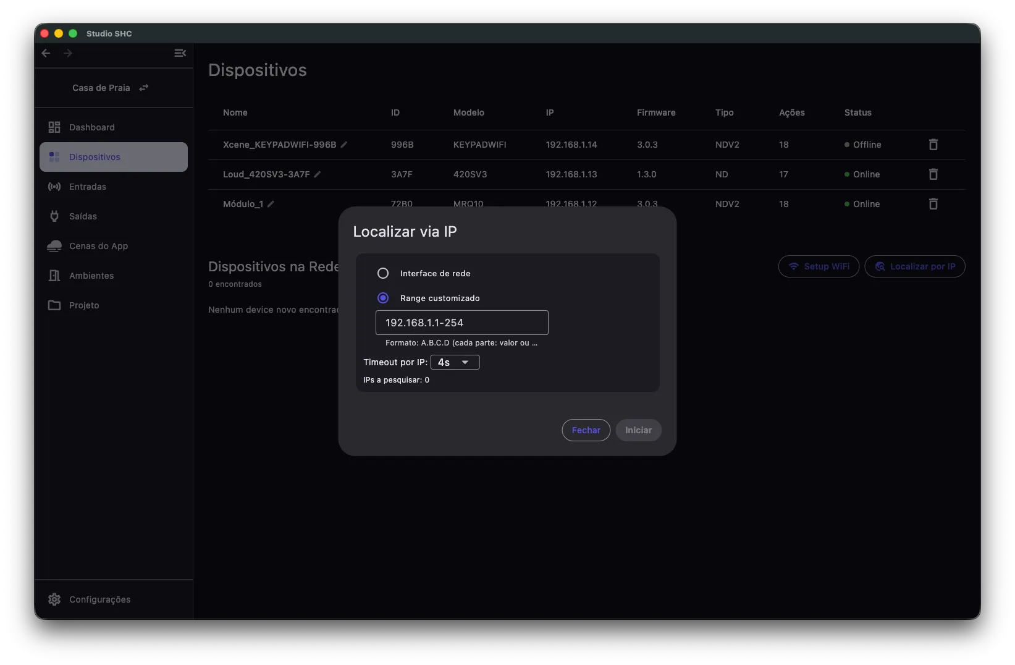The height and width of the screenshot is (665, 1015).
Task: Click the device name Xcene_KEYPADWIFI-996B
Action: click(280, 145)
